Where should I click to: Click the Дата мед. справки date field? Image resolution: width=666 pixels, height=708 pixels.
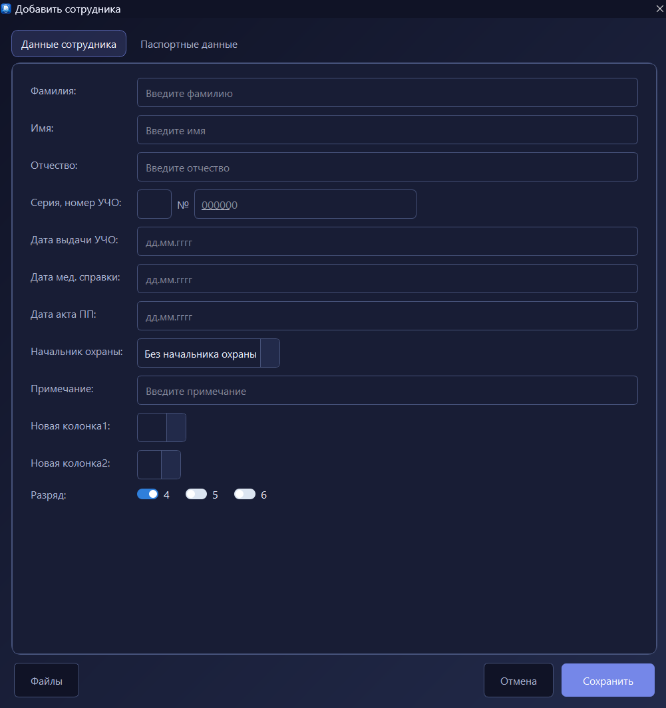click(387, 279)
